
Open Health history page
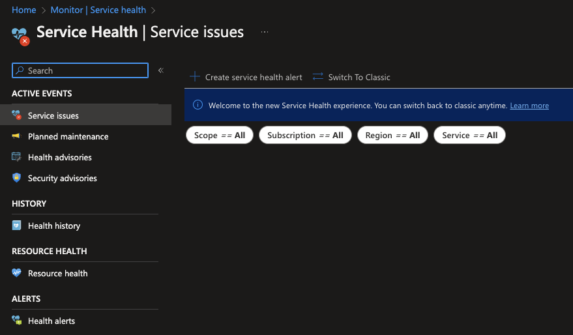(54, 226)
